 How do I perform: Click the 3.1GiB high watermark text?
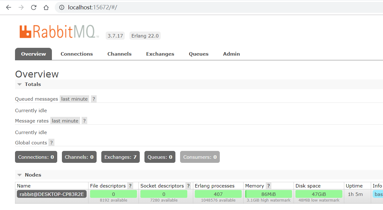pos(269,200)
